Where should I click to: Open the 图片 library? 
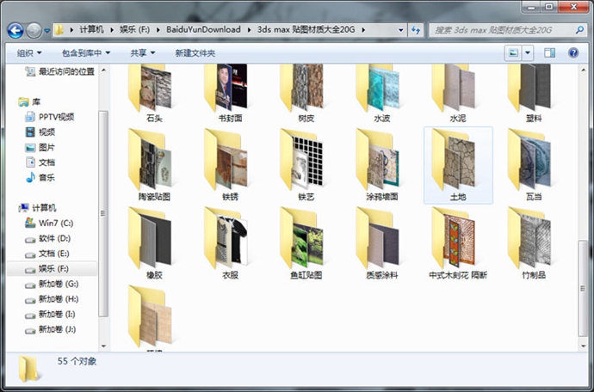click(x=40, y=147)
